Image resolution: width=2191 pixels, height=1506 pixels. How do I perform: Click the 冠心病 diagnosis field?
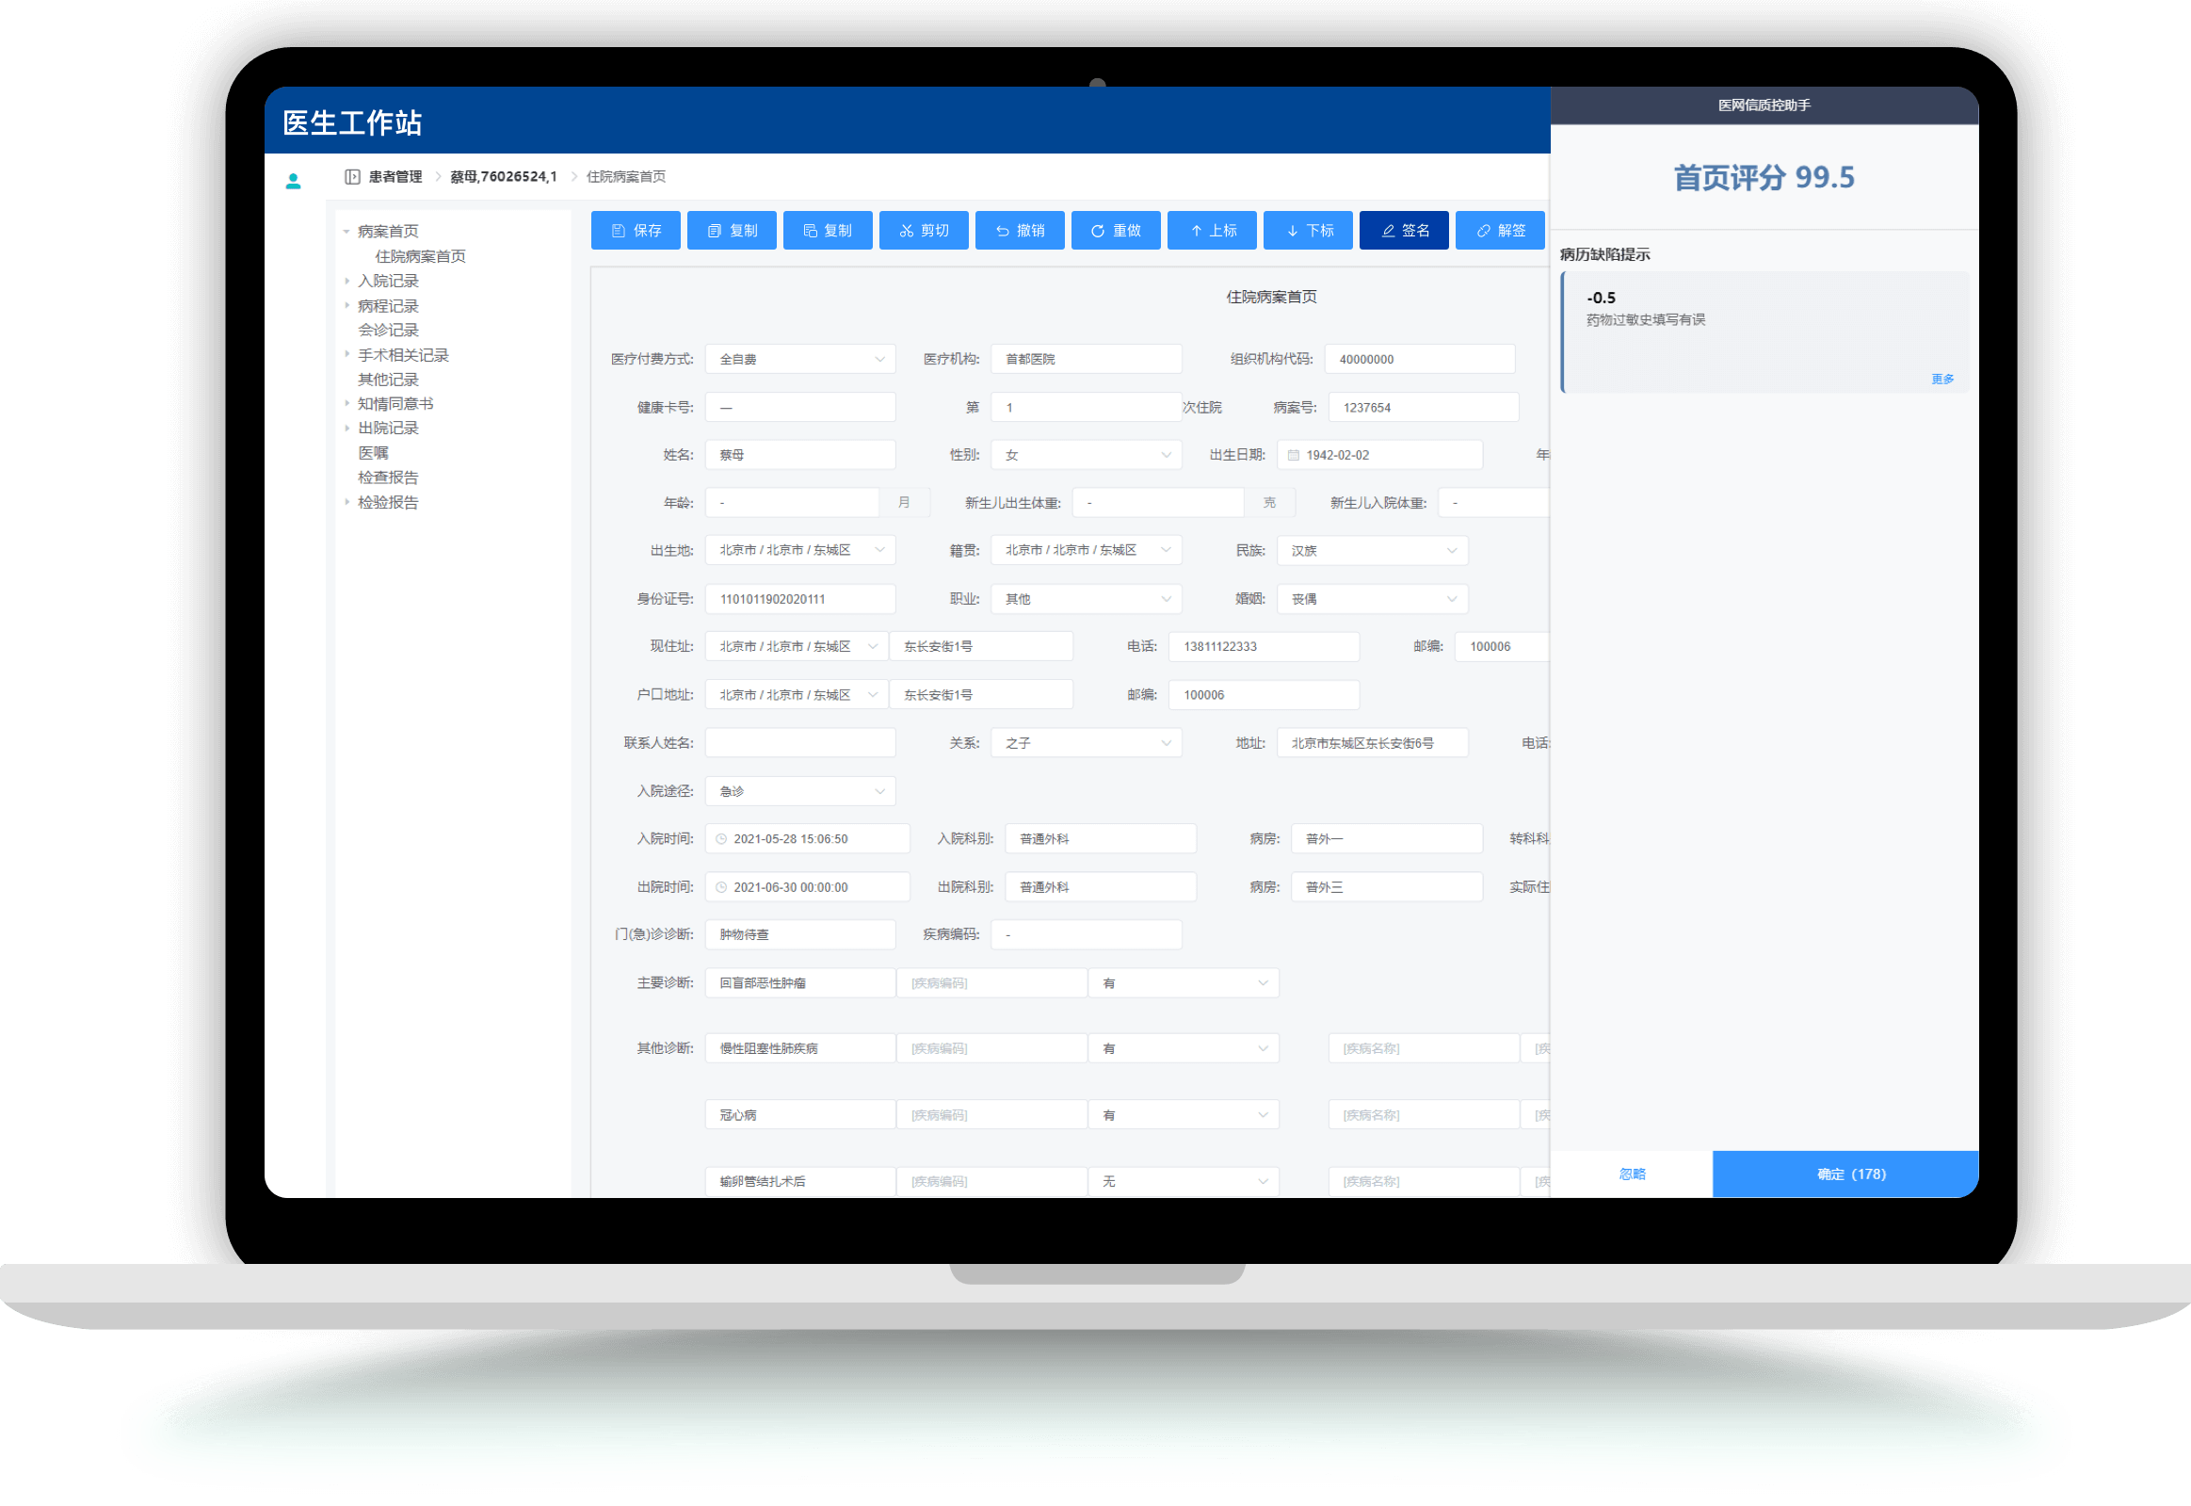pyautogui.click(x=799, y=1114)
